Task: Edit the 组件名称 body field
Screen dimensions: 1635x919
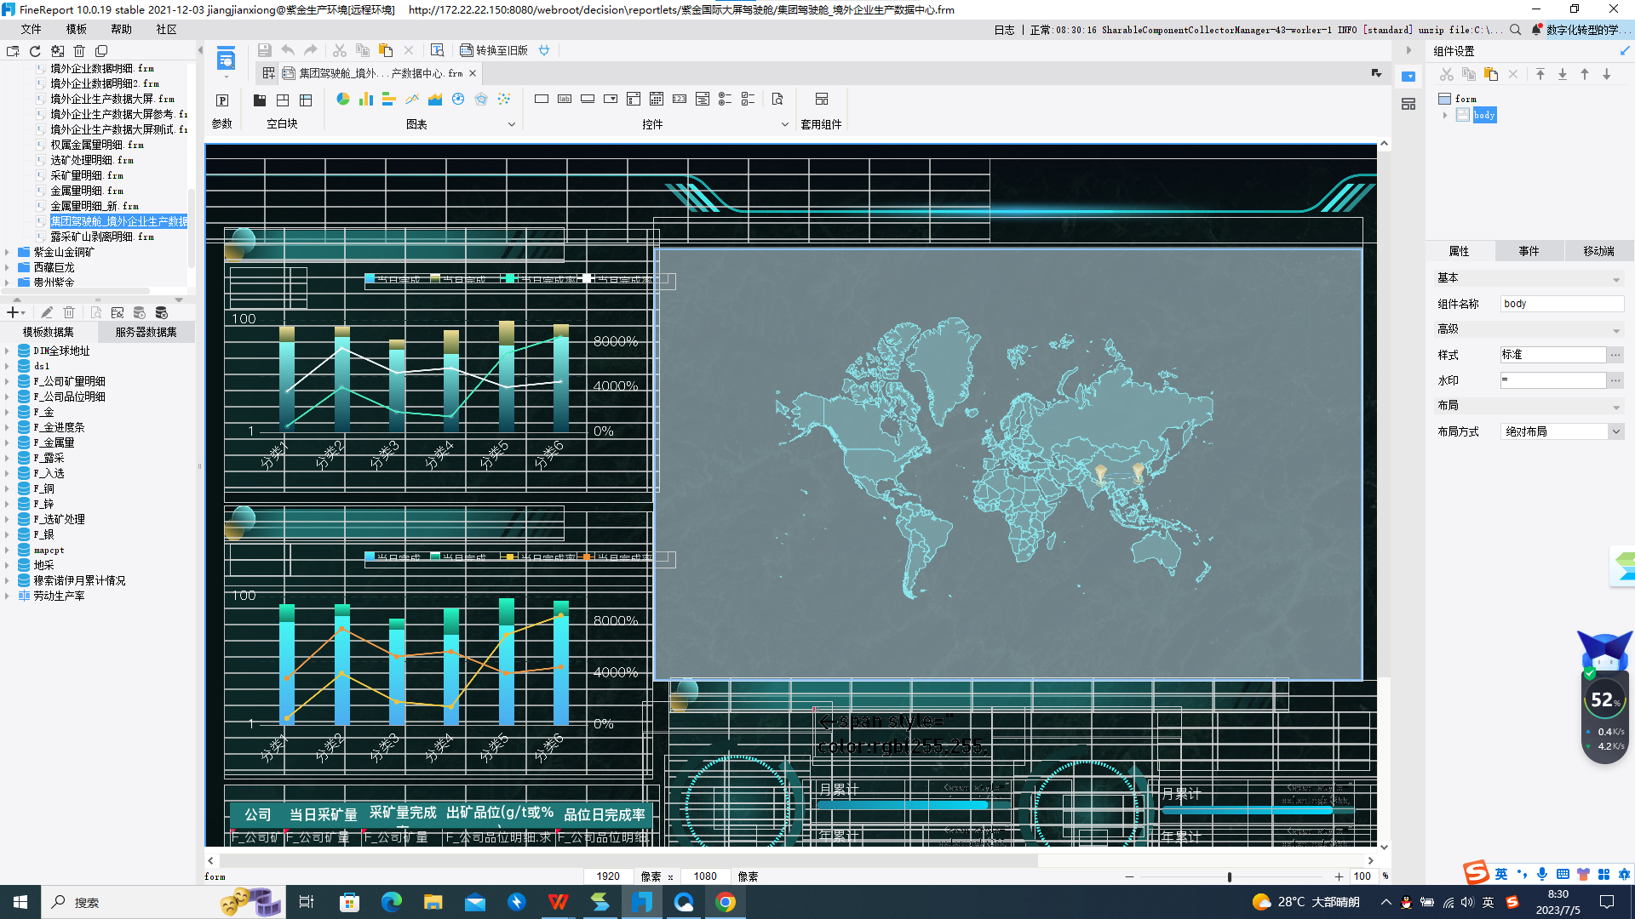Action: click(1562, 304)
